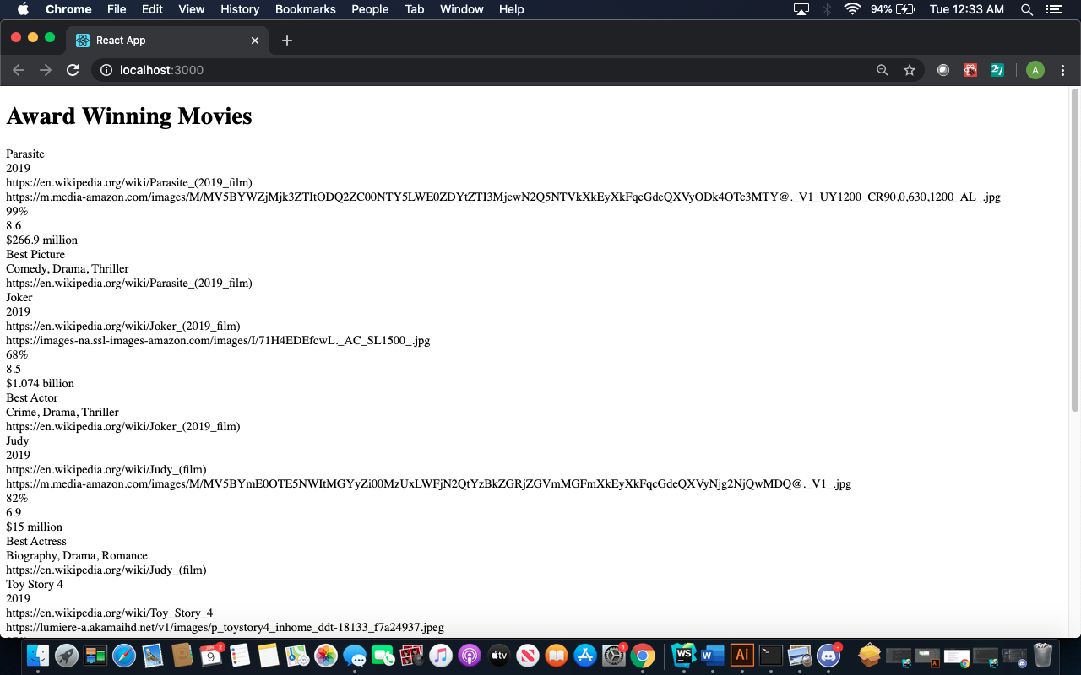Open Podcasts in the Dock
The width and height of the screenshot is (1081, 675).
470,655
